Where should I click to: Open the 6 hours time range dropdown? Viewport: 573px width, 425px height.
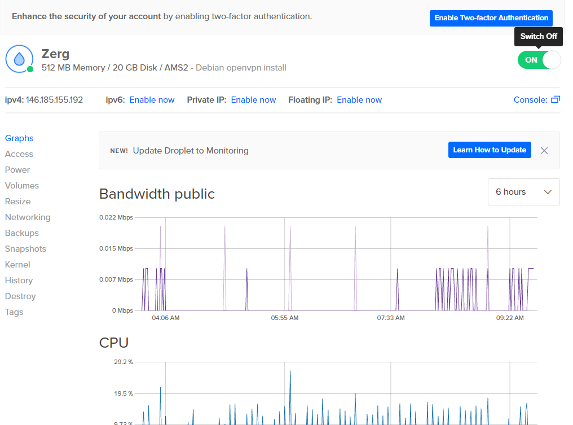pos(524,192)
